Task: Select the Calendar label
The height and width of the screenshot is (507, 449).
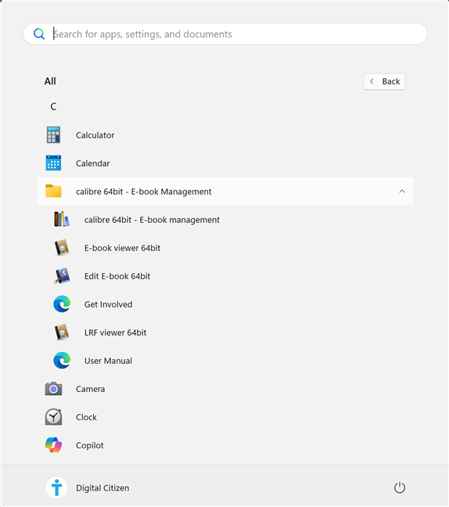Action: (x=93, y=164)
